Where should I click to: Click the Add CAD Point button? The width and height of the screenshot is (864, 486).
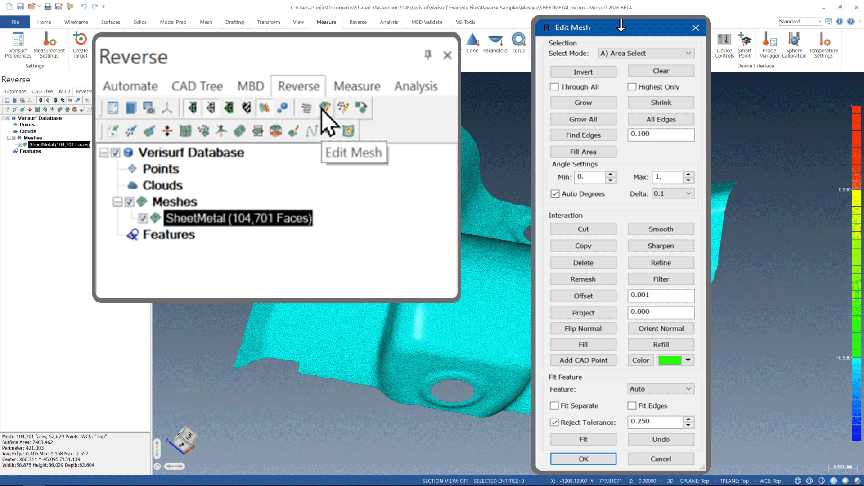(583, 360)
